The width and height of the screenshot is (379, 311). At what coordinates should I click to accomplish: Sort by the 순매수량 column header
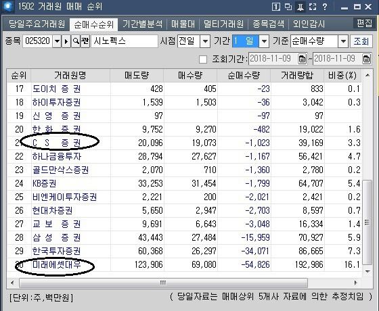(x=244, y=76)
